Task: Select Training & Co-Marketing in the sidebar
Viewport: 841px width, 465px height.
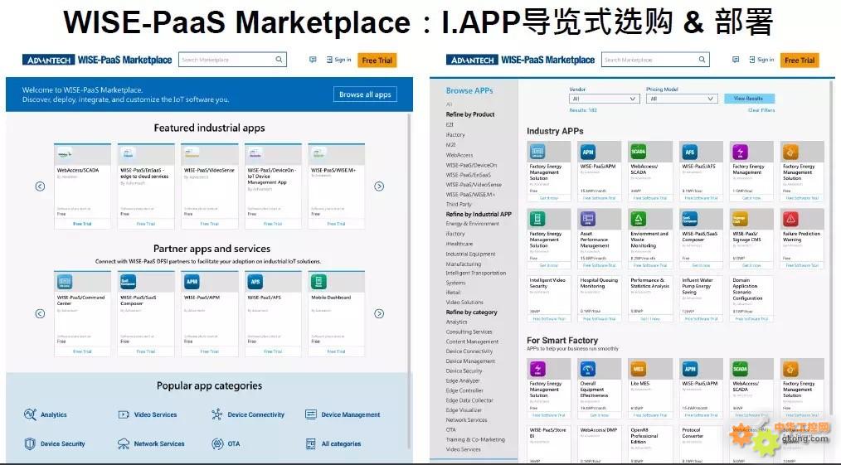Action: click(x=475, y=439)
